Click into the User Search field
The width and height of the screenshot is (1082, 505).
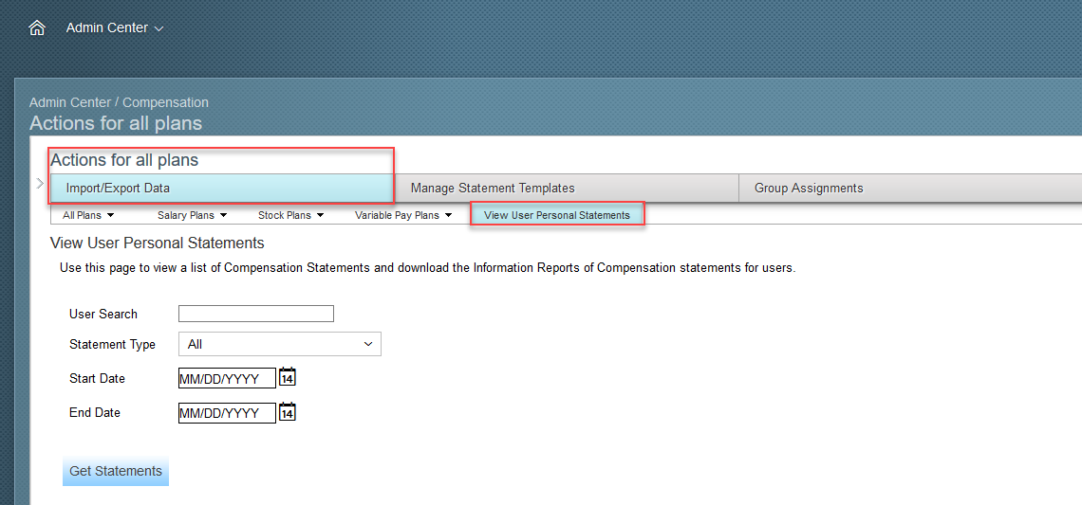(256, 314)
